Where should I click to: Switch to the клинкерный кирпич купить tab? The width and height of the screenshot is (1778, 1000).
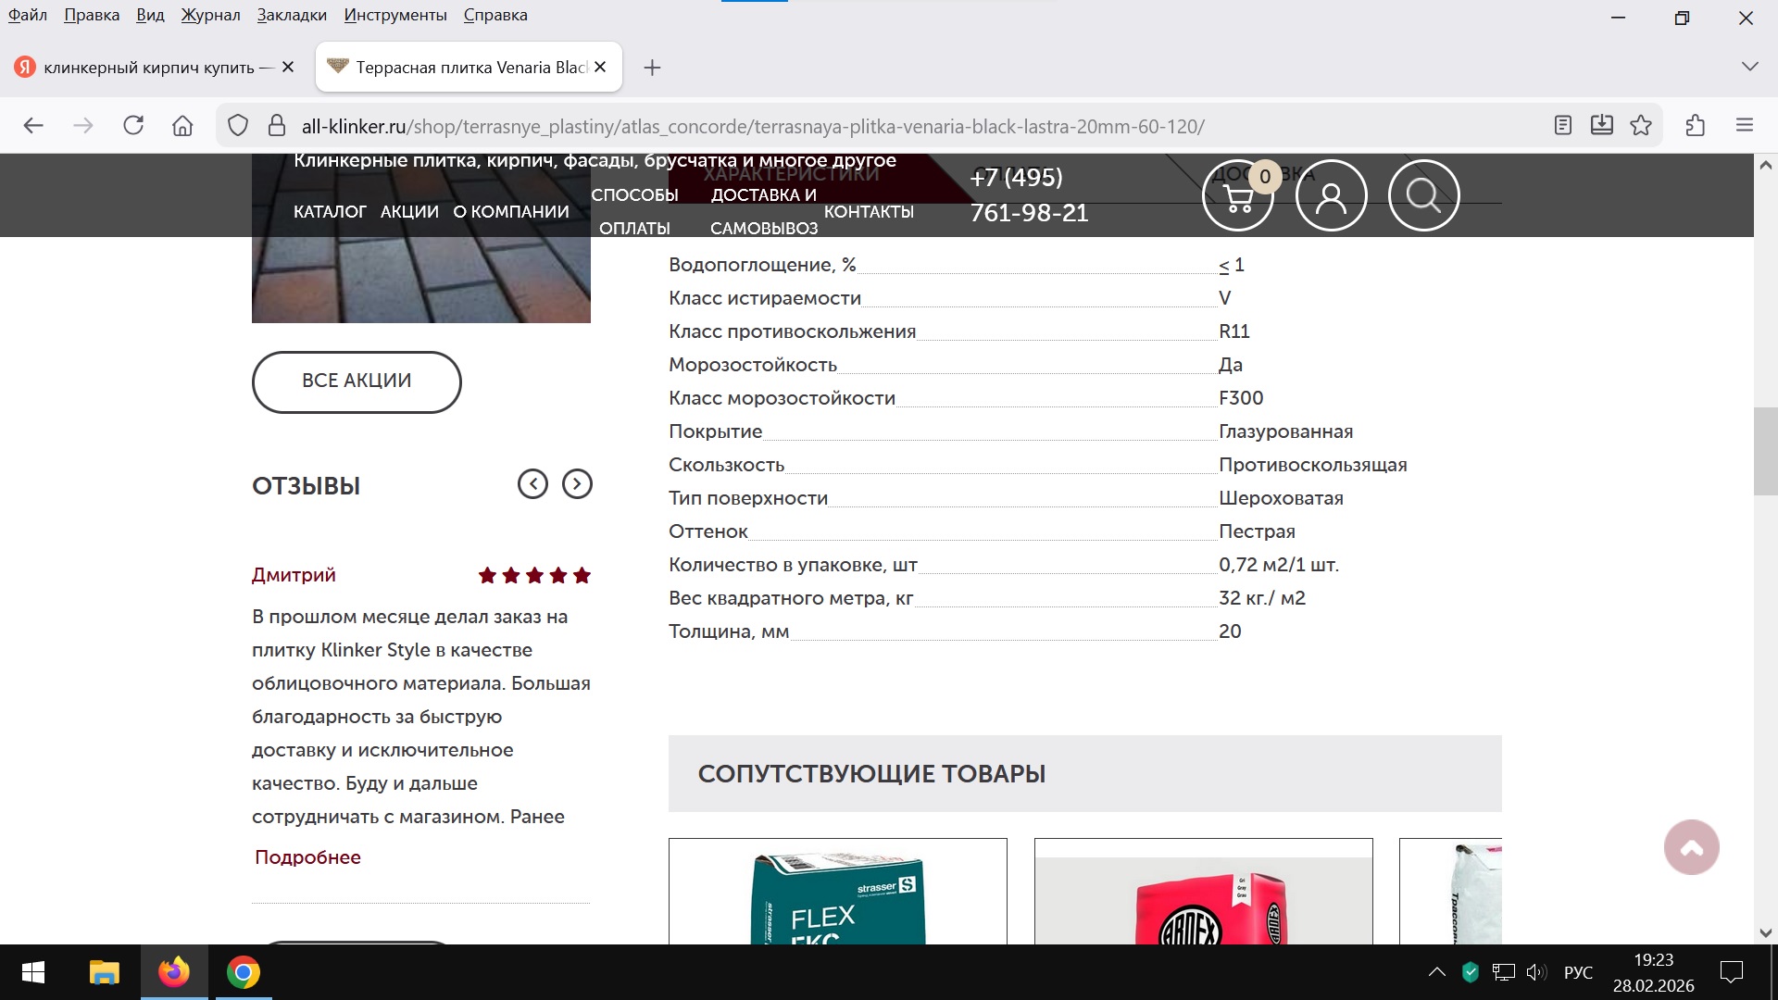pos(148,68)
